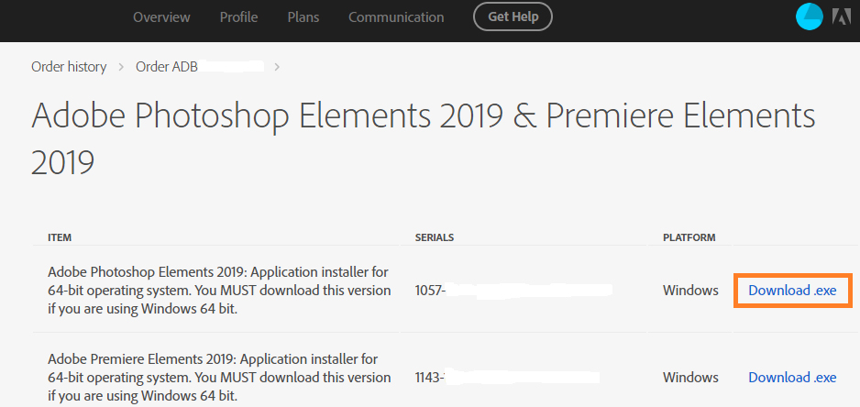Open the Overview navigation item
Viewport: 860px width, 407px height.
(161, 17)
